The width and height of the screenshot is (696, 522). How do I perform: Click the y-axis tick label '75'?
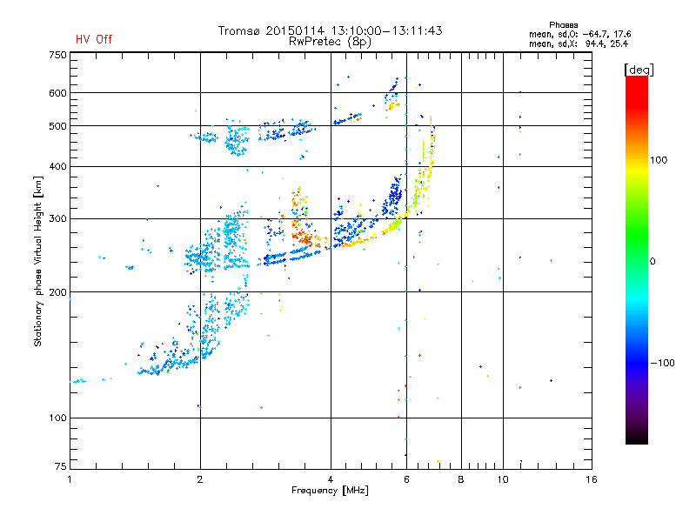pos(61,466)
